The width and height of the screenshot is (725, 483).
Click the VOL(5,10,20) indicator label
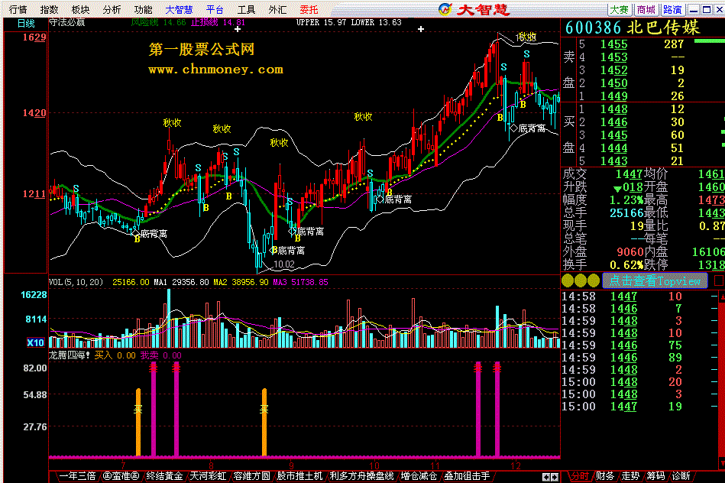(76, 282)
